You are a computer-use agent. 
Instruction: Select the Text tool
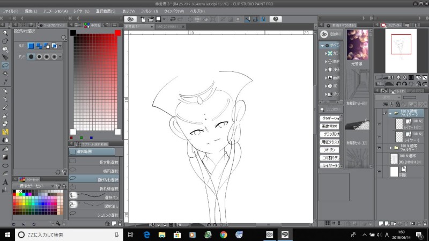[x=5, y=182]
